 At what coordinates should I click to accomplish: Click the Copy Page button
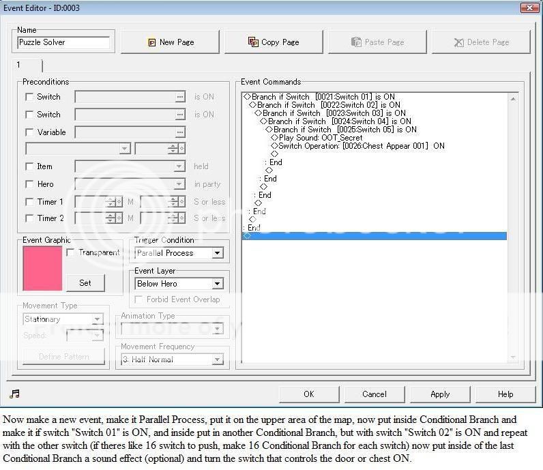[x=274, y=42]
